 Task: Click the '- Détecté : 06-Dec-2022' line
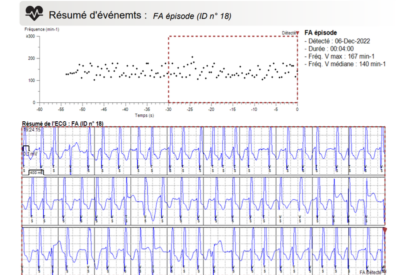click(x=337, y=41)
